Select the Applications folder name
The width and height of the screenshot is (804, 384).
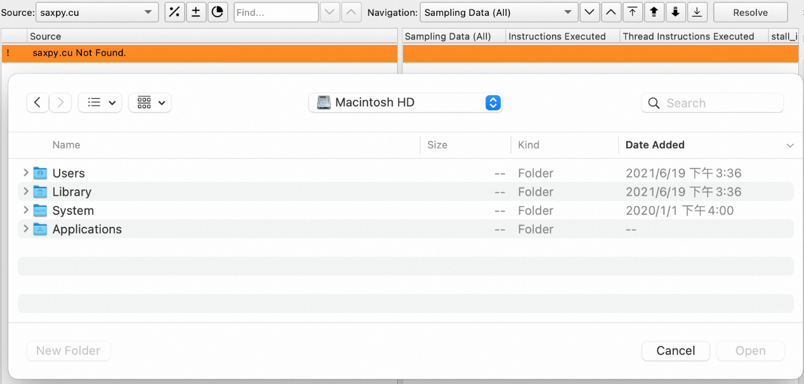click(x=87, y=229)
